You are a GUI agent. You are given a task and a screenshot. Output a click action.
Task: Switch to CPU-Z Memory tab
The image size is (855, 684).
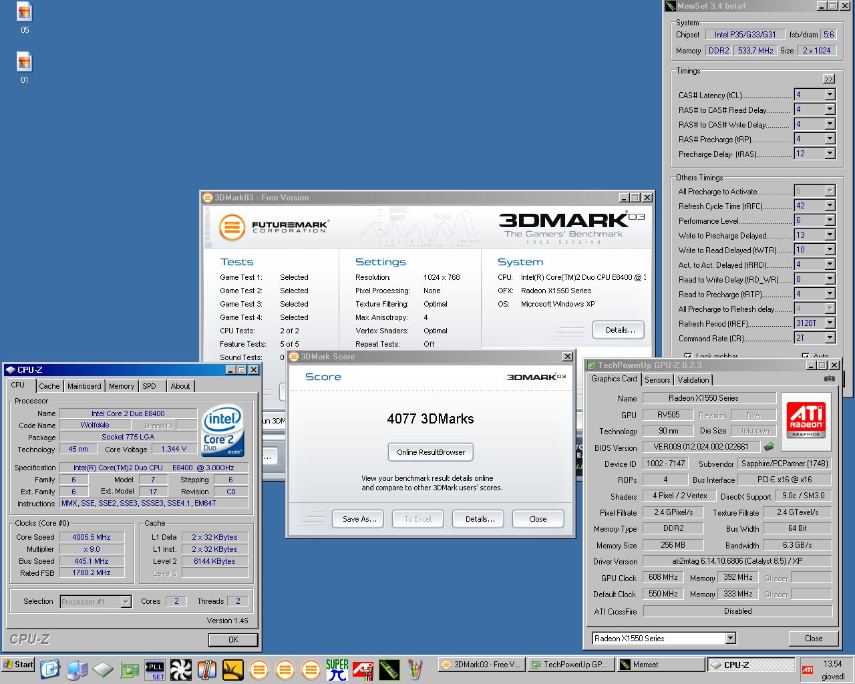(122, 386)
